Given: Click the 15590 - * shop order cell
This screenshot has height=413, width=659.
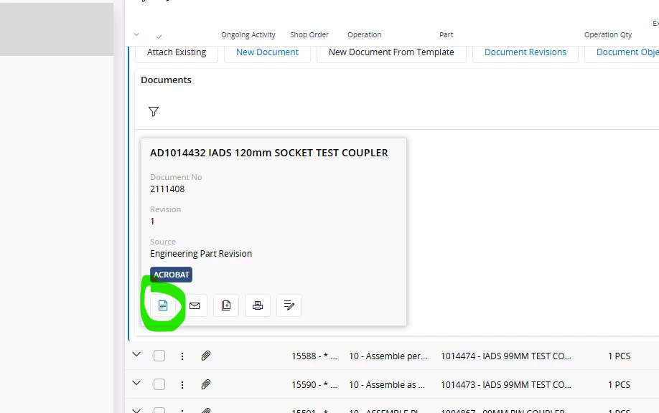Looking at the screenshot, I should click(x=314, y=385).
